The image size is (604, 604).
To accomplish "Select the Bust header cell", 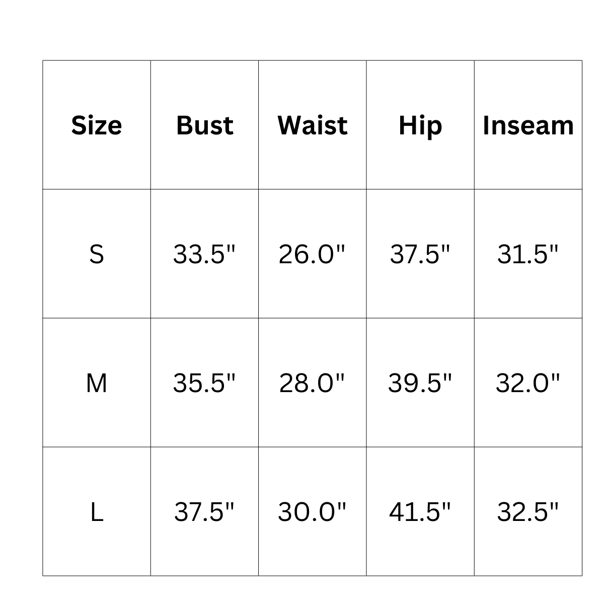I will click(204, 125).
